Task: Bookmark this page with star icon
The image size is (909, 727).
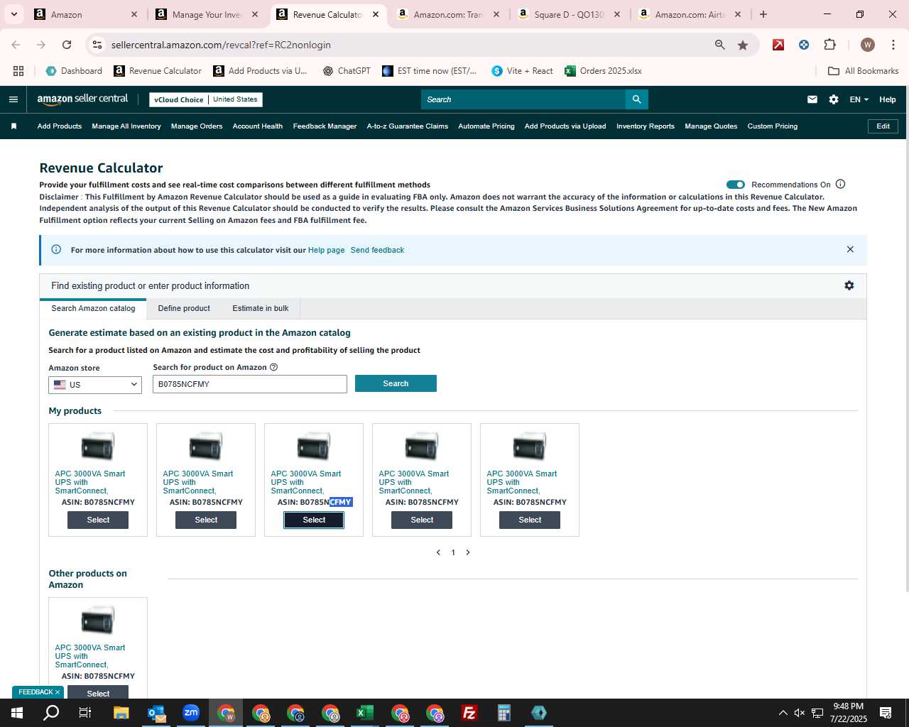Action: click(743, 45)
